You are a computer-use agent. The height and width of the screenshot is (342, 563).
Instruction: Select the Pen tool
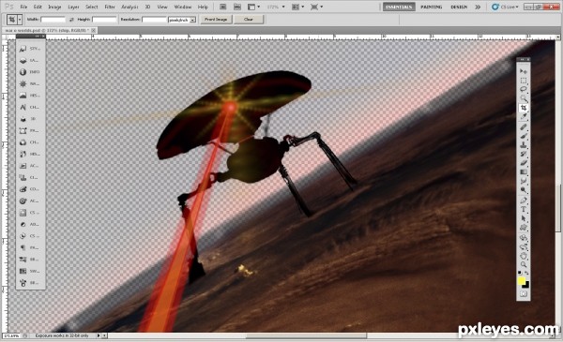(524, 201)
